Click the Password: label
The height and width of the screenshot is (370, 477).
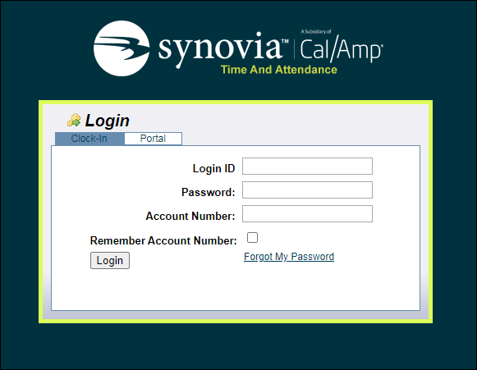click(x=209, y=192)
